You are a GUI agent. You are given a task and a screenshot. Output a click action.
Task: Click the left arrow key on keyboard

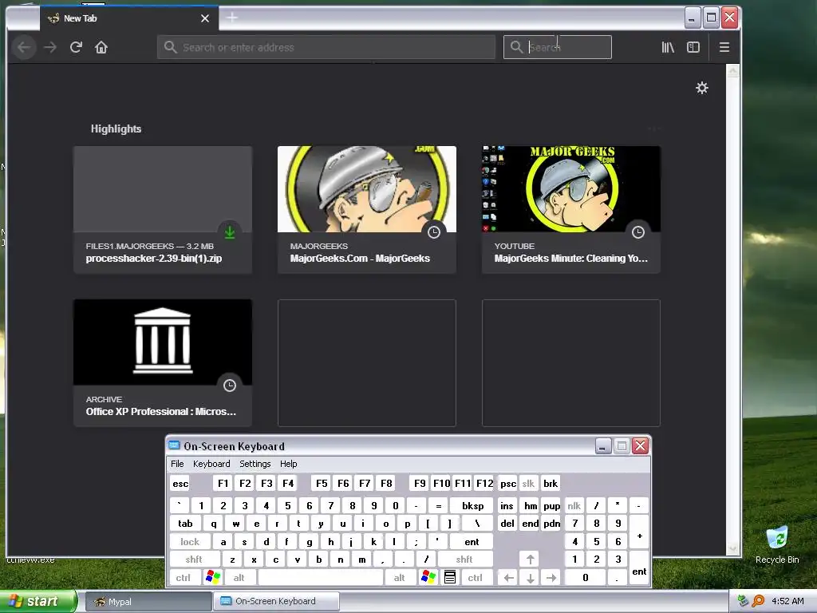tap(509, 577)
